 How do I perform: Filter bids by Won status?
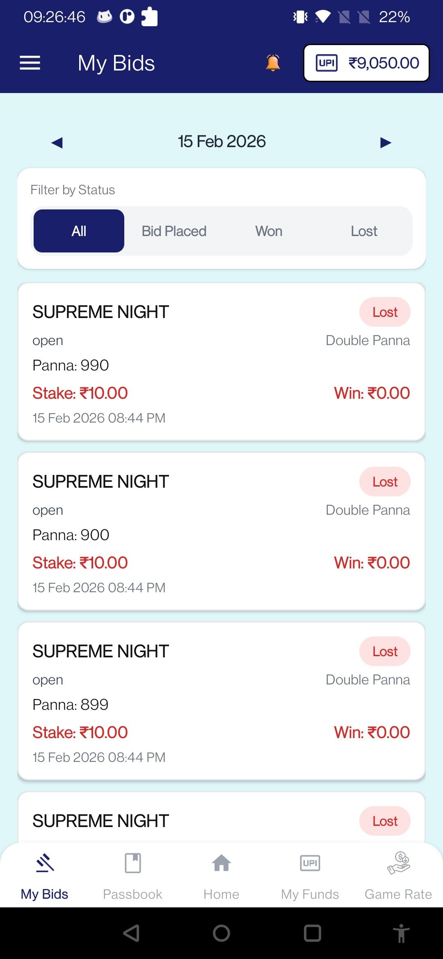[x=269, y=231]
